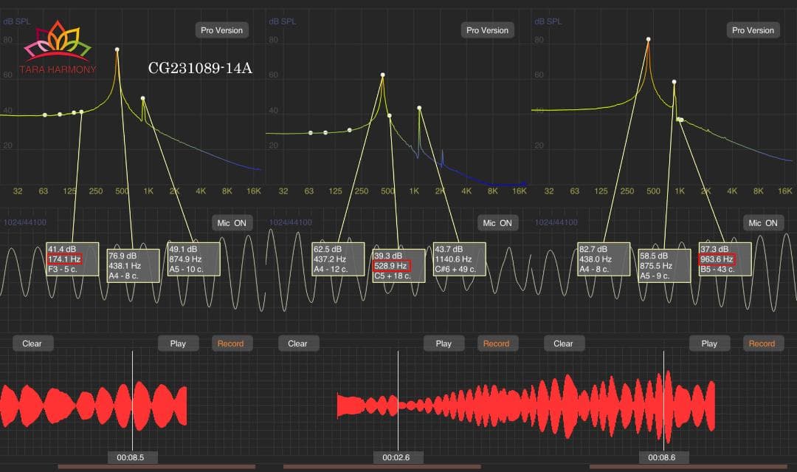Start Record in the 00:08.6 panel
797x472 pixels.
(x=762, y=343)
